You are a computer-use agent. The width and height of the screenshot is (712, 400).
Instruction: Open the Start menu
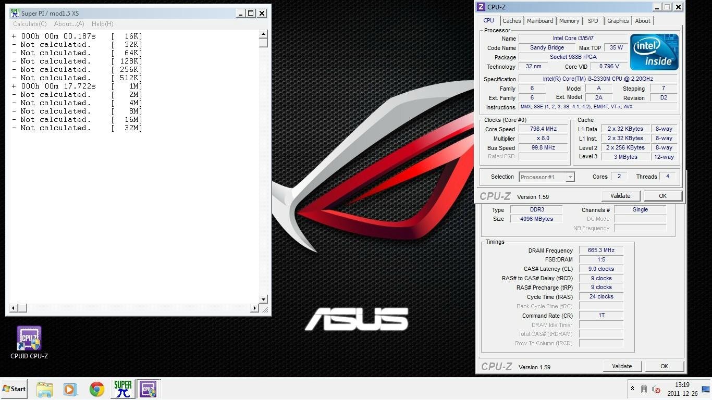14,389
